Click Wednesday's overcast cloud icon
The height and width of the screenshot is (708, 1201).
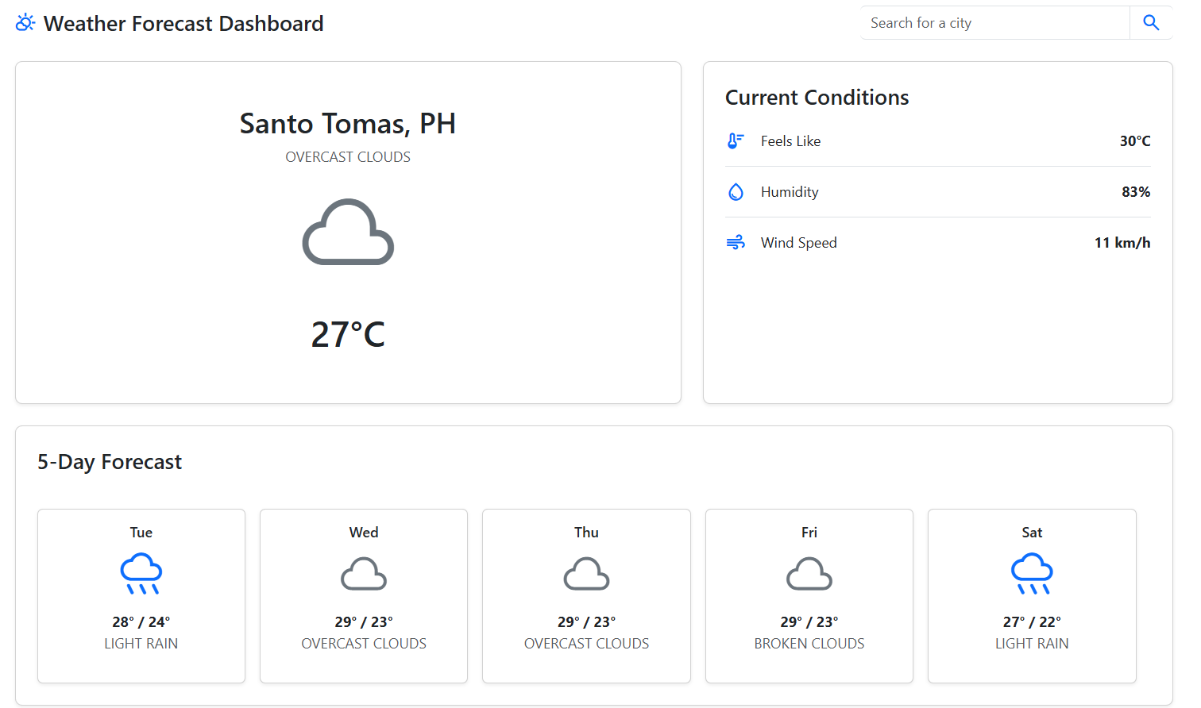click(364, 574)
